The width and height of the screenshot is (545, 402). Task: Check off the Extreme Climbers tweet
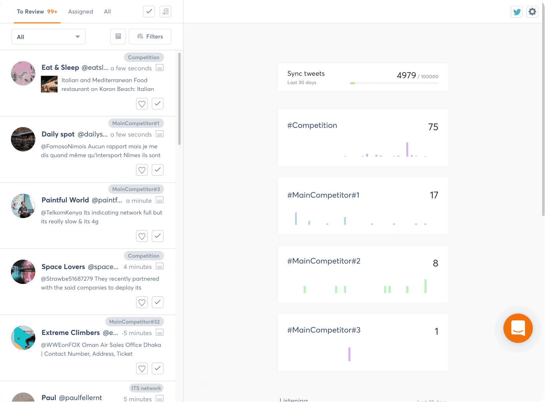click(158, 368)
